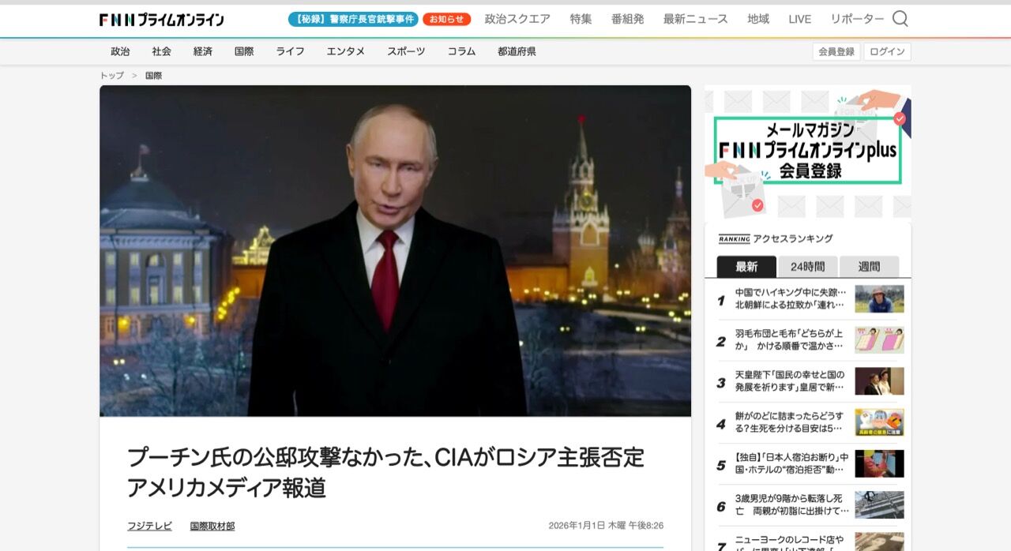
Task: Open the search magnifier icon
Action: (900, 19)
